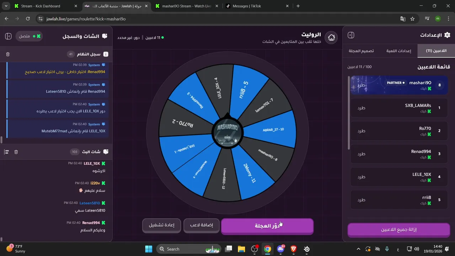Click the MASHARI9O wheel center logo
455x256 pixels.
coord(227,132)
